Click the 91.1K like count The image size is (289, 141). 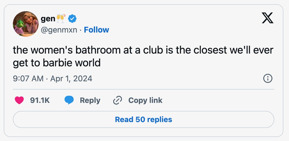pyautogui.click(x=40, y=100)
